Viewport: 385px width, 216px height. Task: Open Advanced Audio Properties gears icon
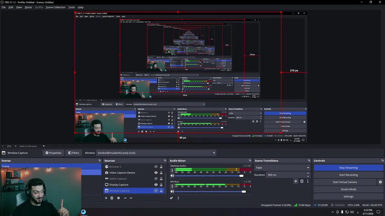[171, 198]
